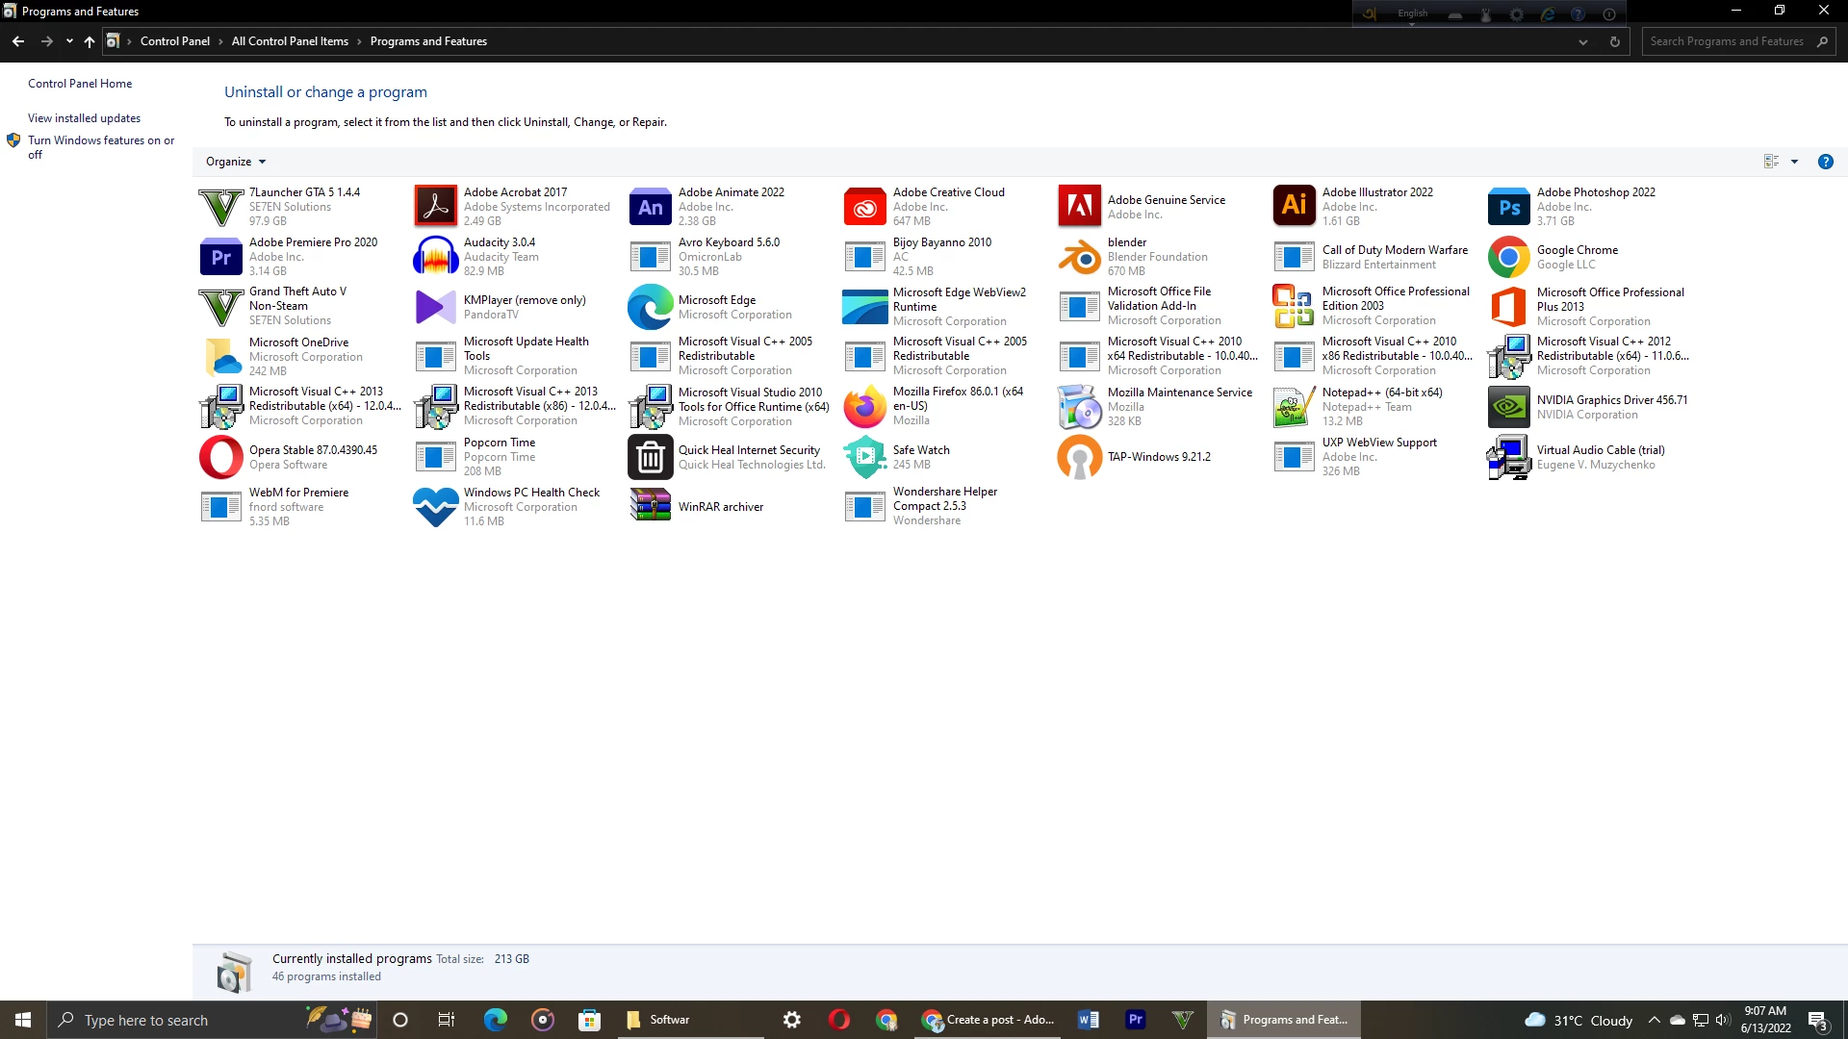Click Control Panel breadcrumb item
Image resolution: width=1848 pixels, height=1039 pixels.
click(x=174, y=41)
